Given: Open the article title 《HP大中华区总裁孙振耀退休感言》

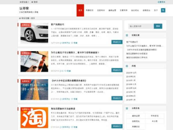Looking at the screenshot, I should pos(69,81).
